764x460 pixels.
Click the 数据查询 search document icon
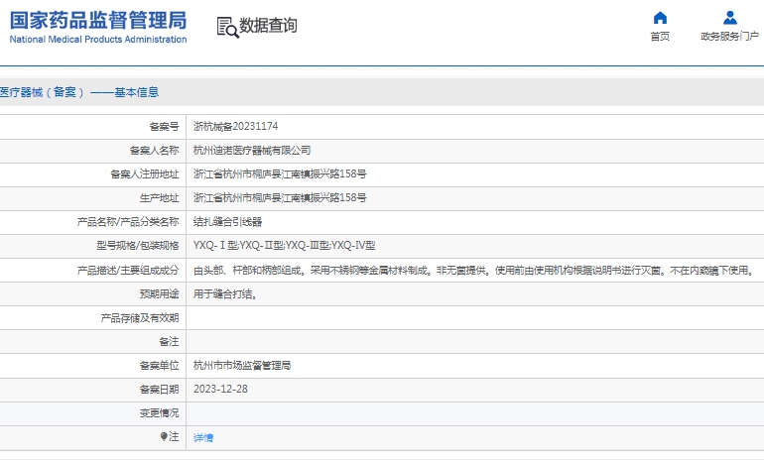(x=227, y=27)
